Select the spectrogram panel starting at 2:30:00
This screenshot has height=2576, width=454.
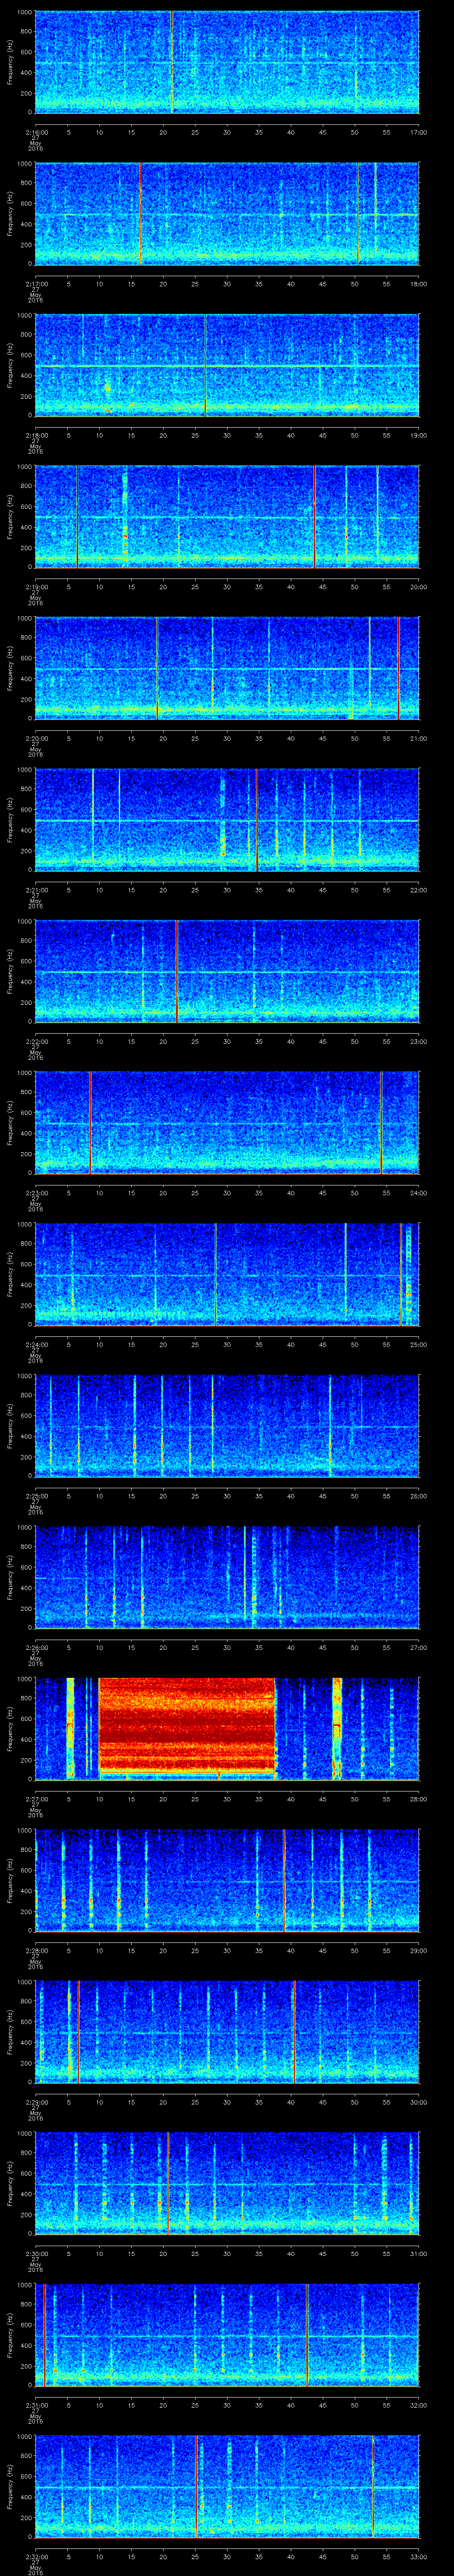coord(227,2183)
